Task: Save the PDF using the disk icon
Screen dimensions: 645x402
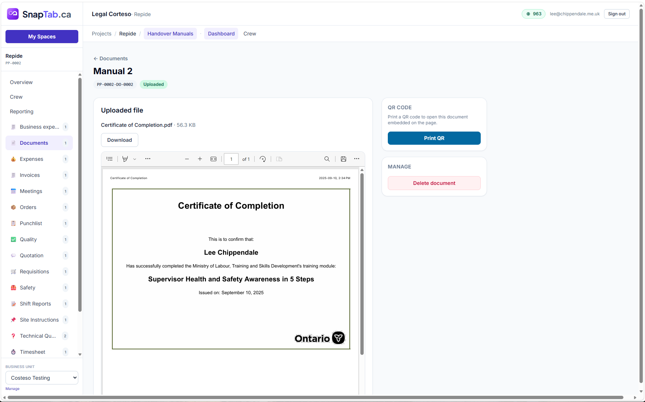Action: 344,159
